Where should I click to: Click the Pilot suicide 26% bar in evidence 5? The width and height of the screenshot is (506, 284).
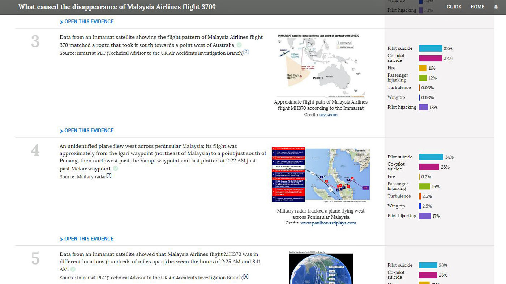[x=428, y=265]
